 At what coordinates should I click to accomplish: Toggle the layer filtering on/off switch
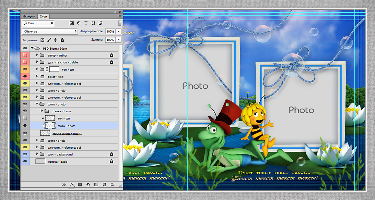[120, 23]
